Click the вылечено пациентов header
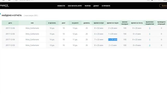Viewport: 167px width, 94px height. [x=150, y=23]
